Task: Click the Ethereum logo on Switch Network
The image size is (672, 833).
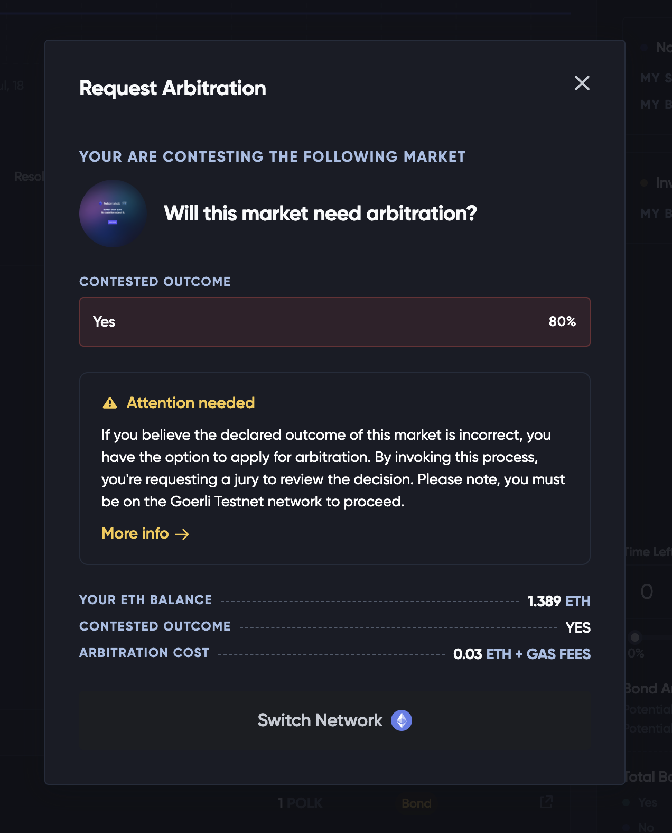Action: (x=402, y=720)
